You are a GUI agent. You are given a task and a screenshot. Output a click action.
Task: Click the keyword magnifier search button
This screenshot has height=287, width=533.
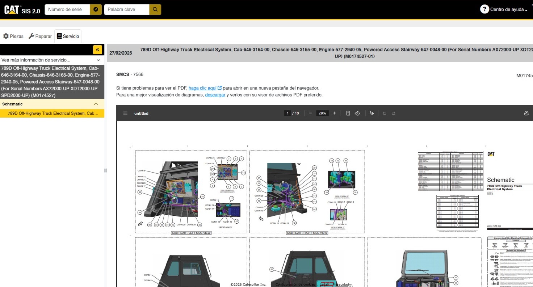(155, 10)
